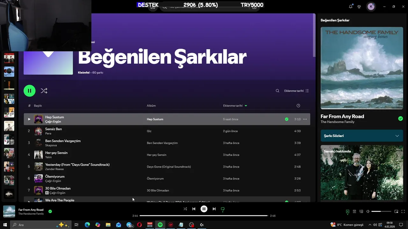This screenshot has width=408, height=229.
Task: Open friend activity icon in top bar
Action: (359, 6)
